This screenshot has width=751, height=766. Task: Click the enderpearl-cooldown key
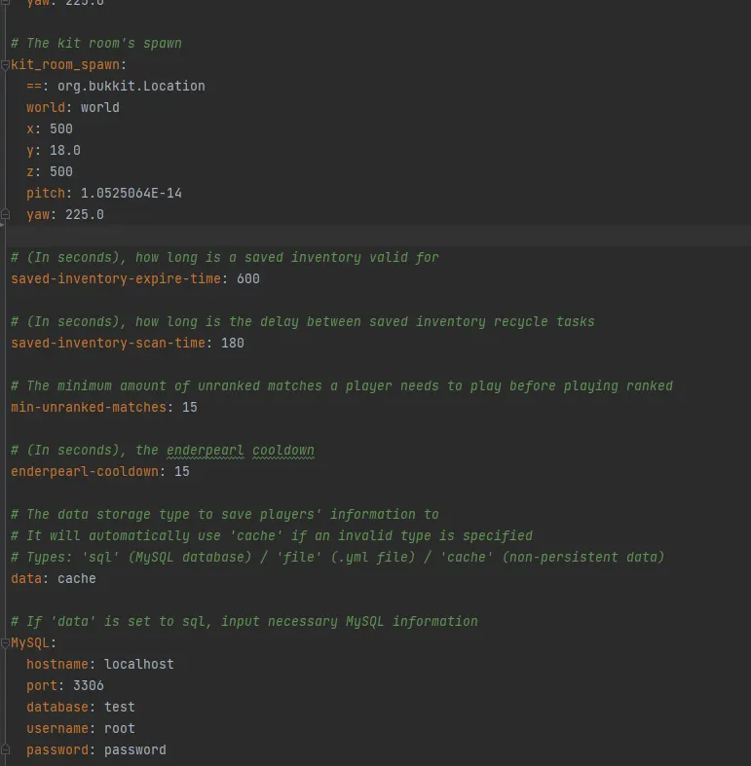[x=88, y=472]
